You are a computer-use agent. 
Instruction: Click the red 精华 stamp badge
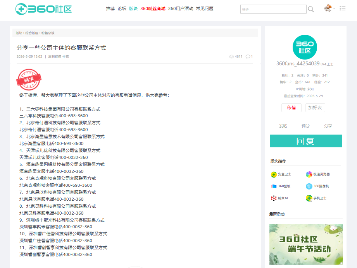(x=29, y=80)
